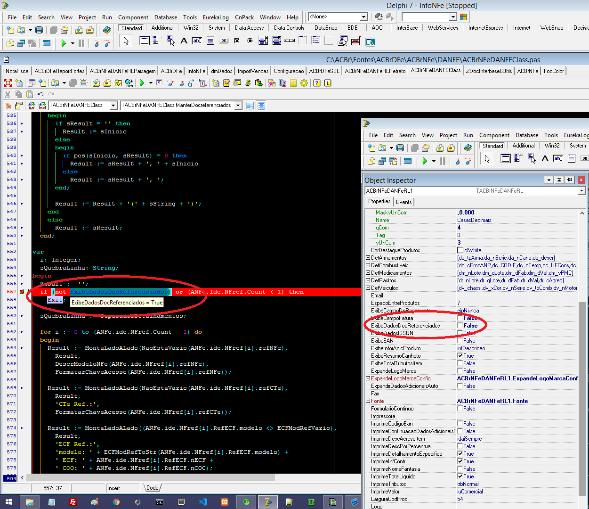Click the Windows Start button
Screen dimensions: 589x509
[x=8, y=502]
